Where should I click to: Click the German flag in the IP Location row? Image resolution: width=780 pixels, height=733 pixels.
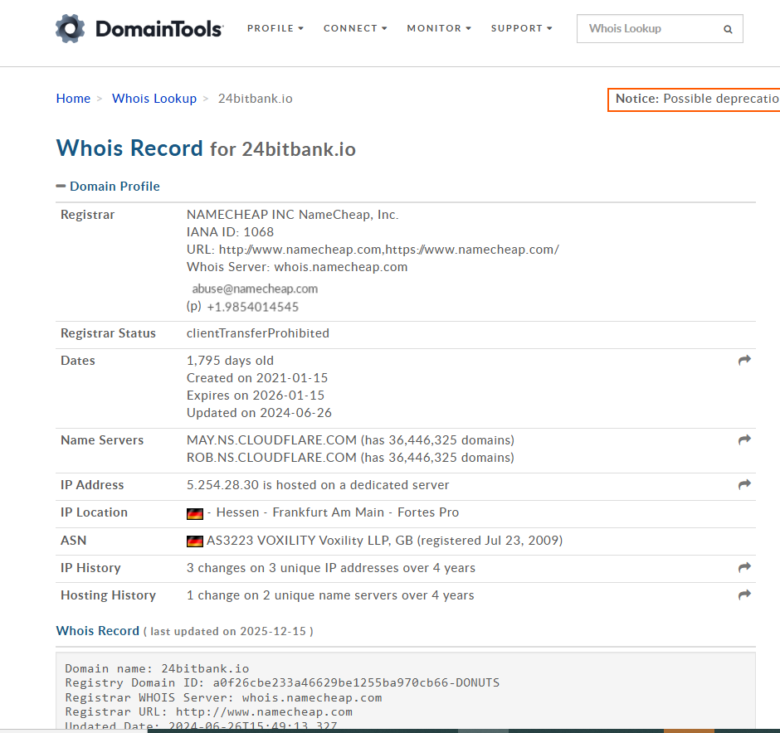point(194,514)
